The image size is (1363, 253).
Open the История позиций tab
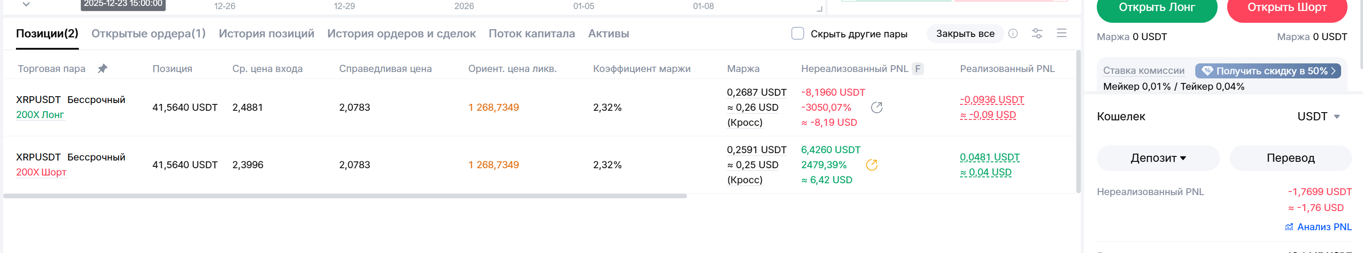click(266, 33)
